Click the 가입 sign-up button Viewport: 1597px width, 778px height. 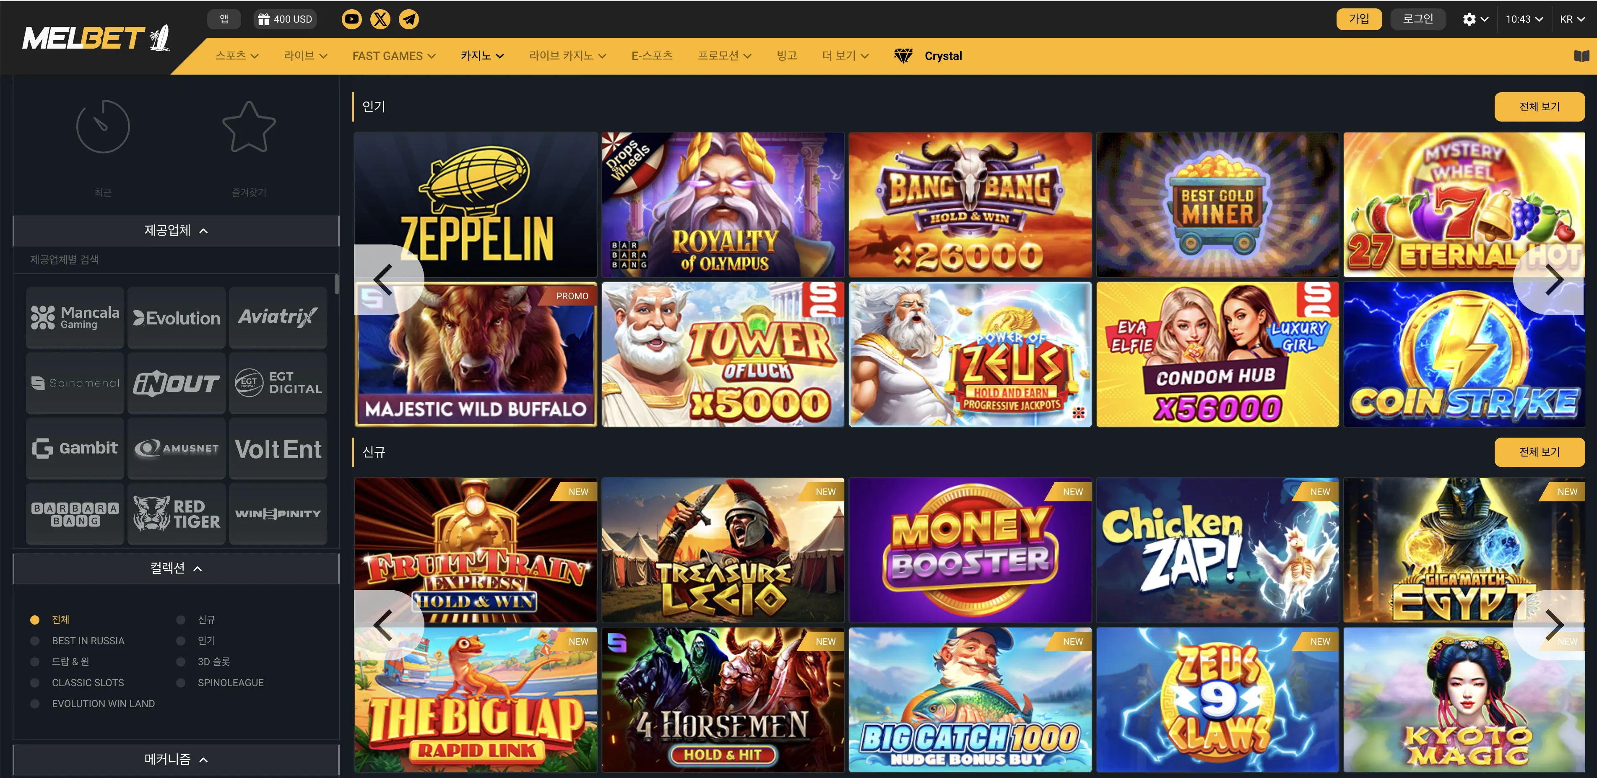pyautogui.click(x=1359, y=19)
